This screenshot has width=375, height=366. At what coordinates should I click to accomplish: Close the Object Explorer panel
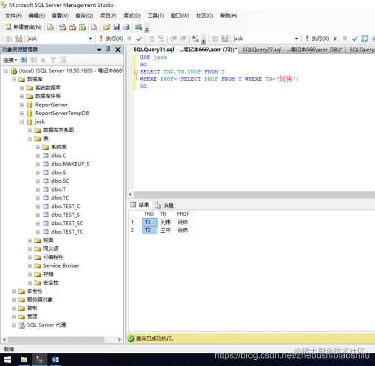[x=117, y=50]
